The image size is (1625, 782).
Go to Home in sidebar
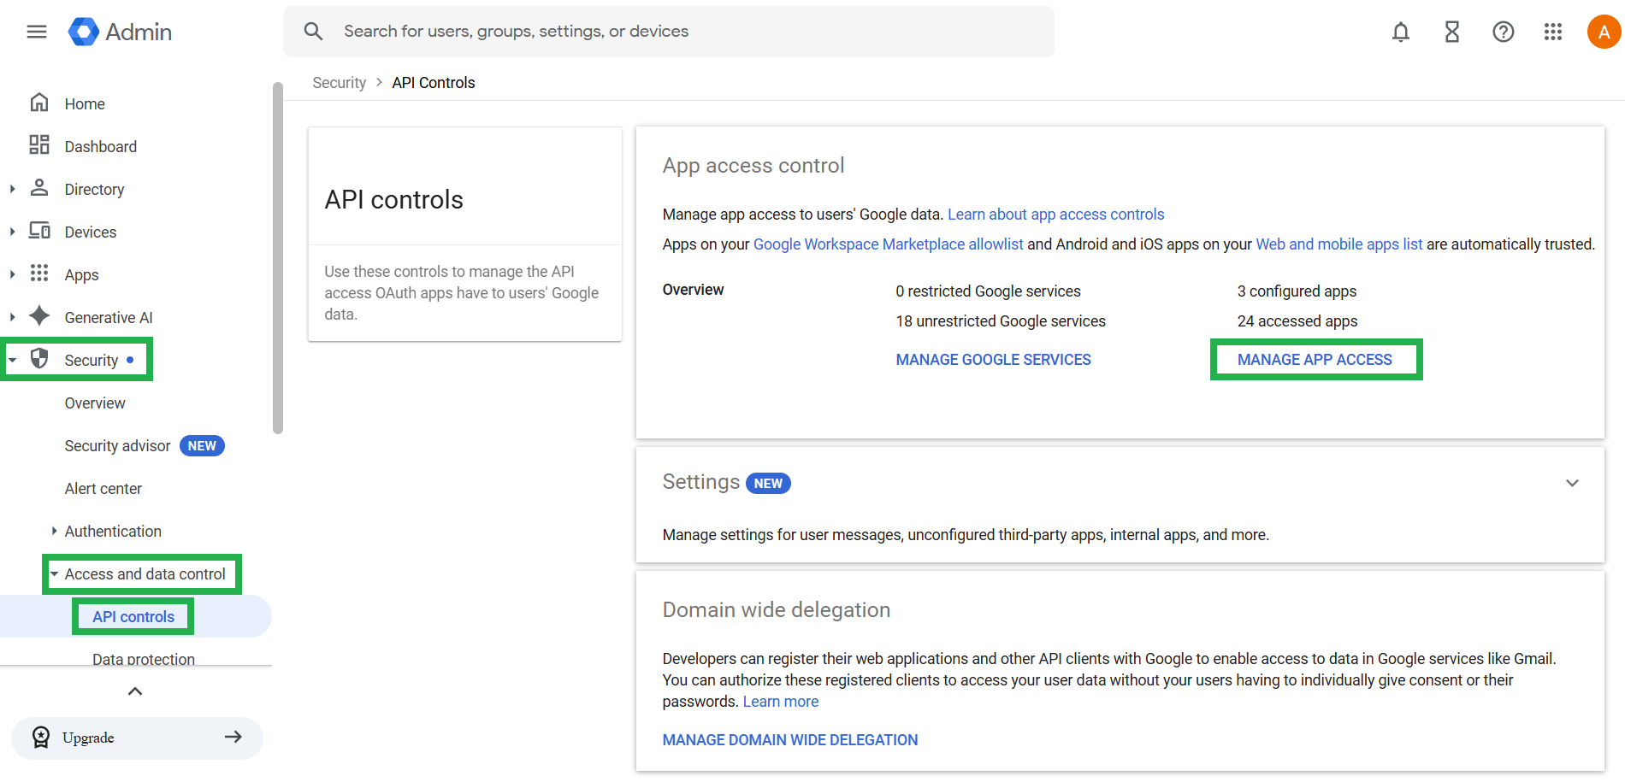click(x=85, y=104)
